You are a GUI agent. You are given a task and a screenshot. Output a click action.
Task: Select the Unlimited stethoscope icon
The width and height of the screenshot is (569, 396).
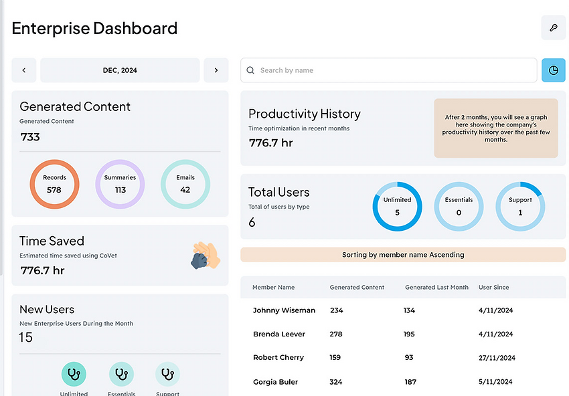coord(74,374)
